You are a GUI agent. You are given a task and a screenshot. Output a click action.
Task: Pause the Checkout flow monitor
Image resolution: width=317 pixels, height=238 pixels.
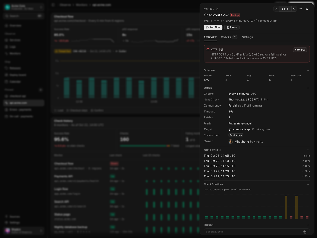[232, 27]
